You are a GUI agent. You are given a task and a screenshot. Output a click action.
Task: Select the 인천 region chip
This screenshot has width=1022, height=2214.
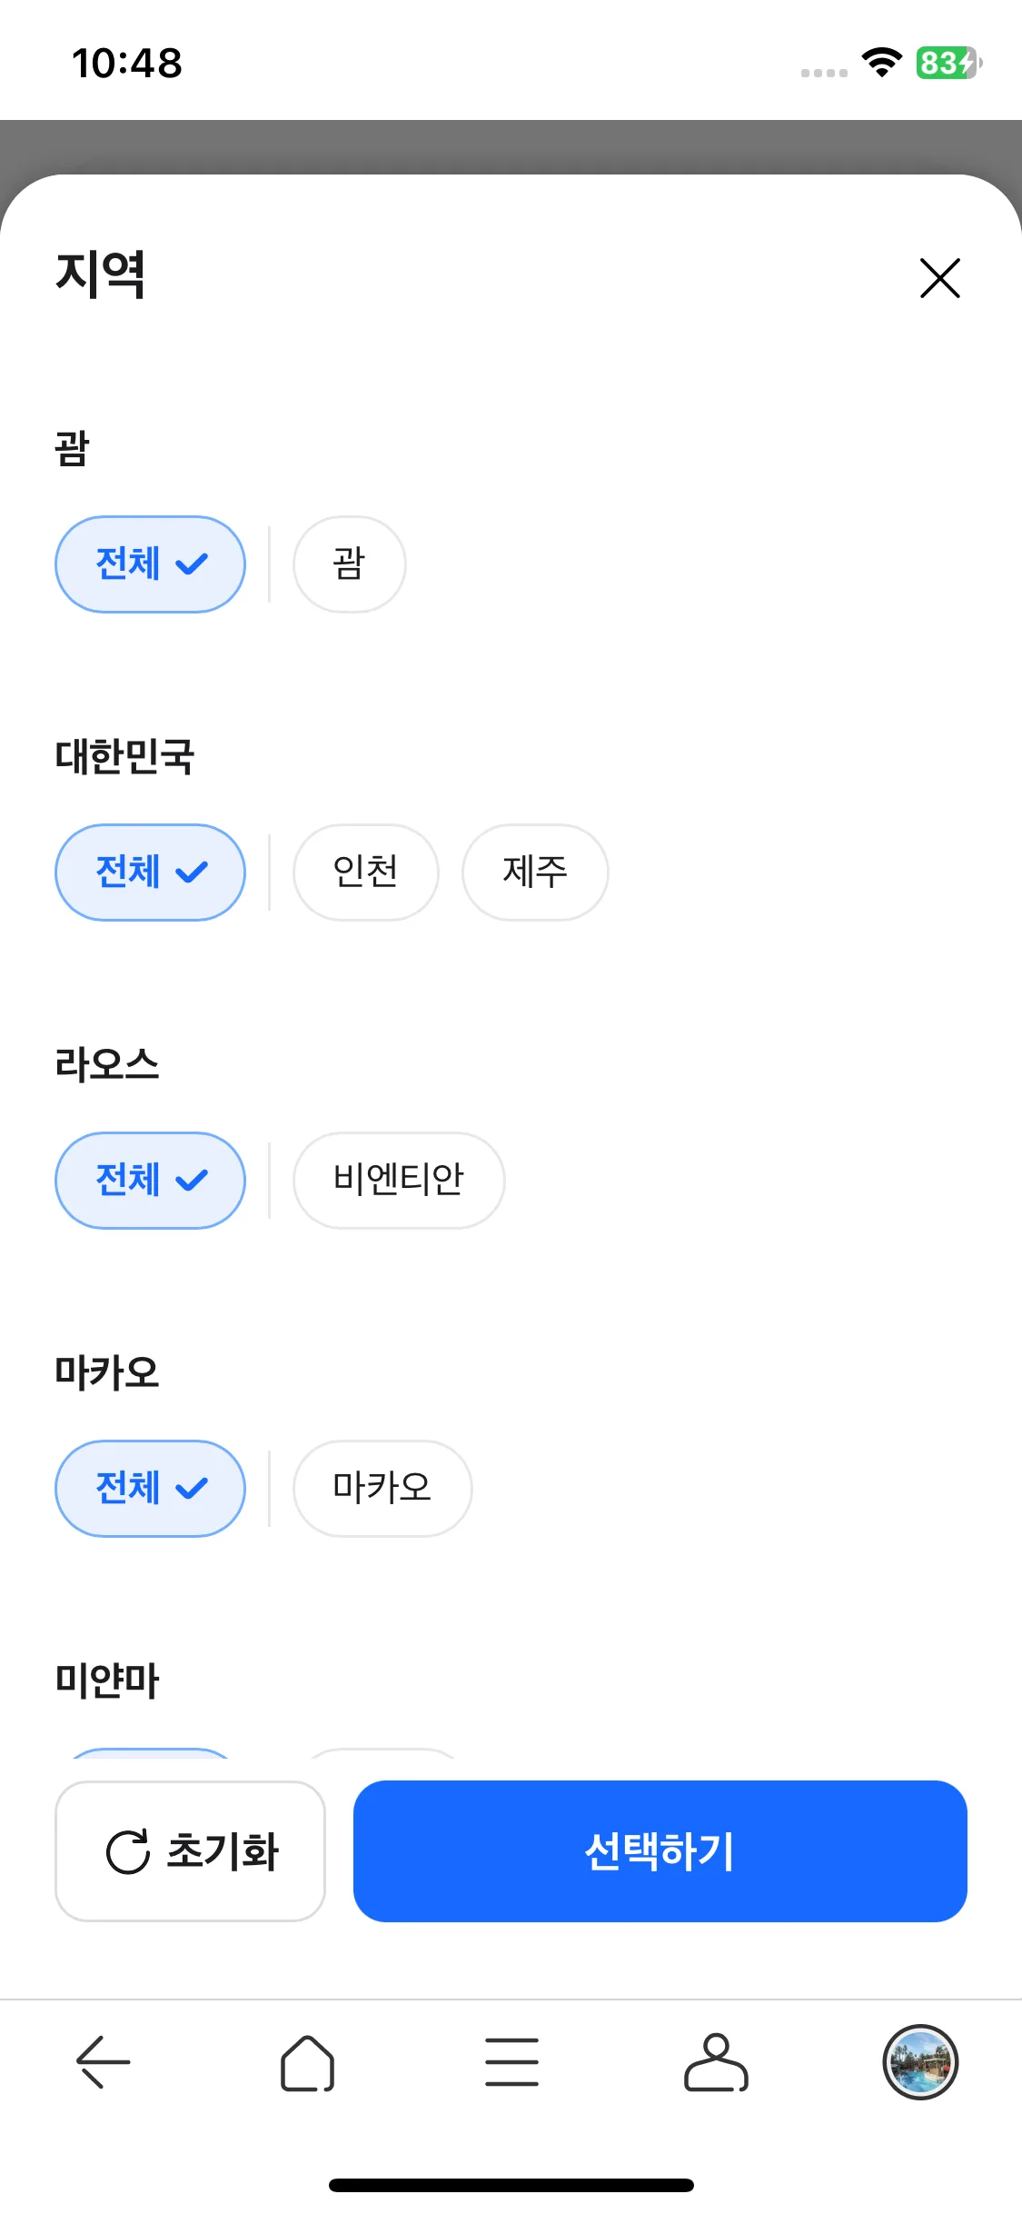[x=365, y=873]
